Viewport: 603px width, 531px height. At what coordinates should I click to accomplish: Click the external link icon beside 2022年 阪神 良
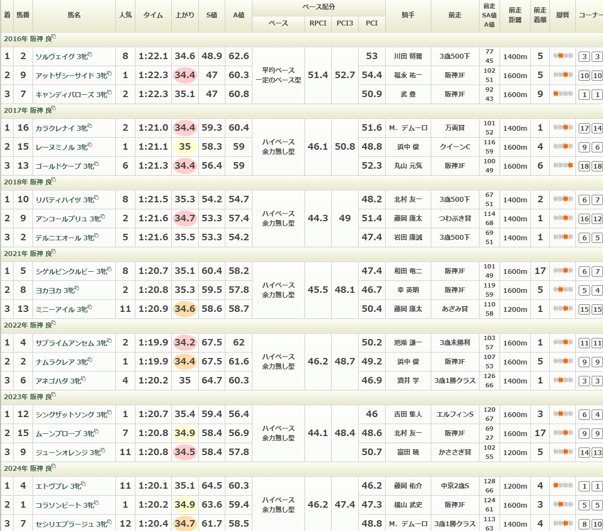(x=54, y=324)
